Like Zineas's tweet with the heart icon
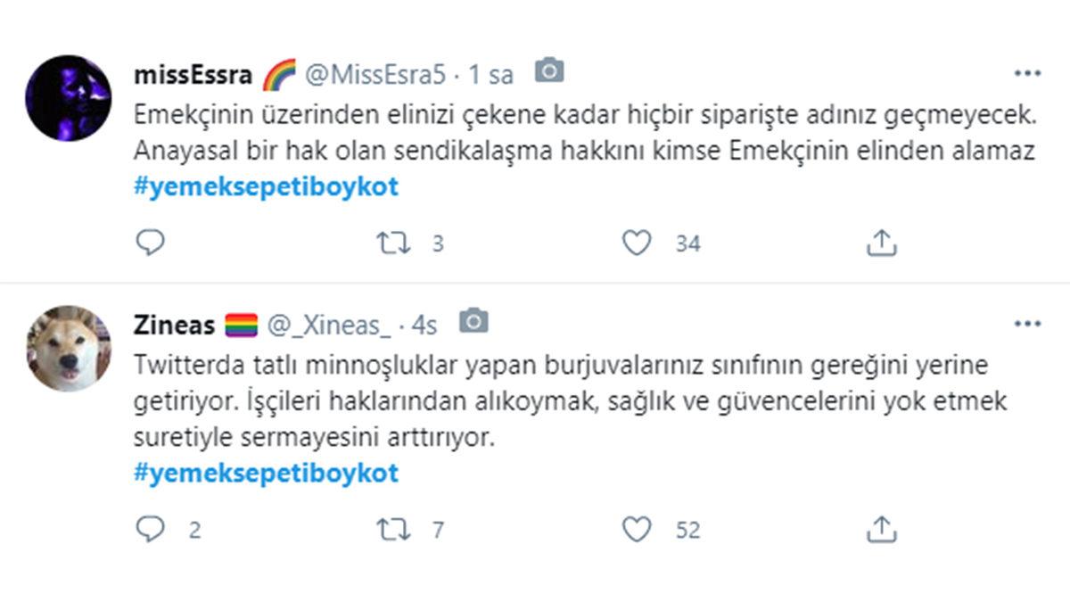 [636, 530]
